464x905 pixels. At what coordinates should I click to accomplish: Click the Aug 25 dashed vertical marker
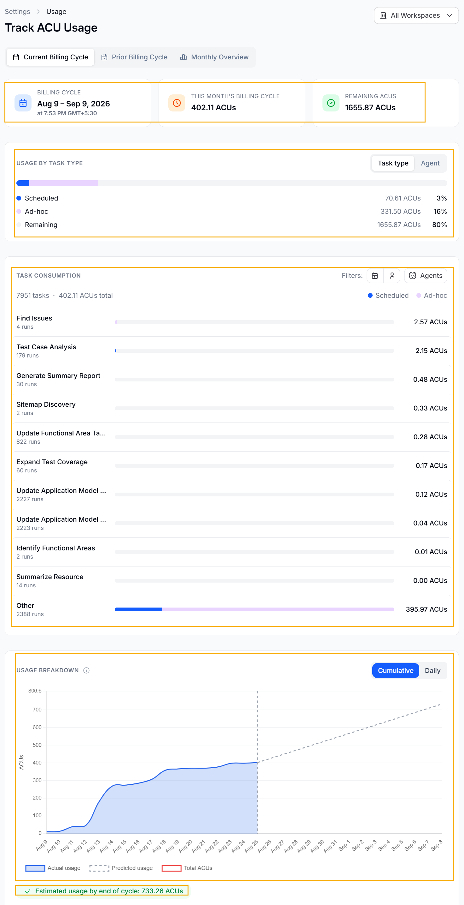(258, 762)
